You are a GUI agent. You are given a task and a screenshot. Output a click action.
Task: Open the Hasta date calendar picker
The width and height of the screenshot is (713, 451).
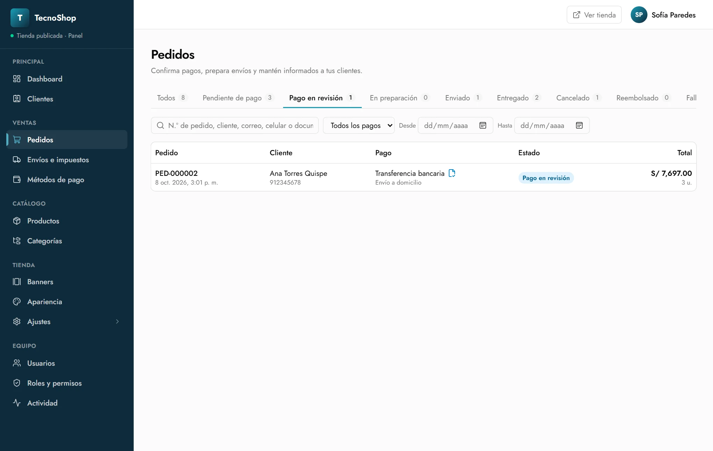[579, 126]
